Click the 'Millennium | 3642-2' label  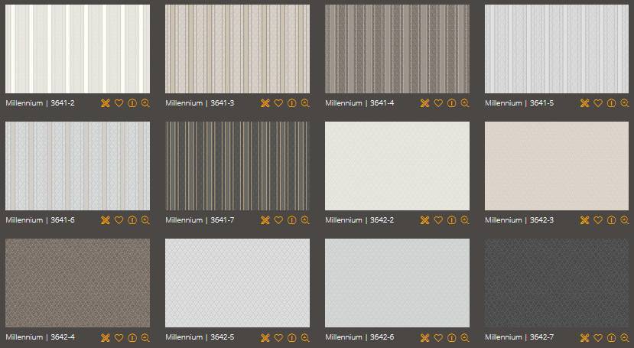(x=359, y=220)
